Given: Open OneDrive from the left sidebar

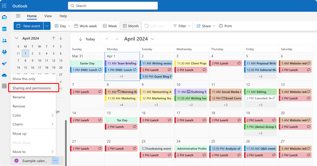Looking at the screenshot, I should [4, 75].
